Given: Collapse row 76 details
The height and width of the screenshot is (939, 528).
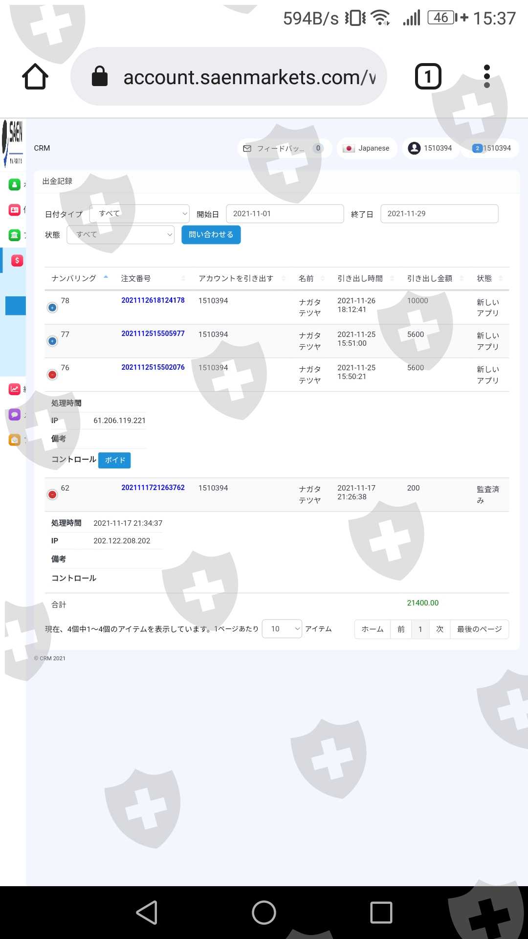Looking at the screenshot, I should point(52,375).
